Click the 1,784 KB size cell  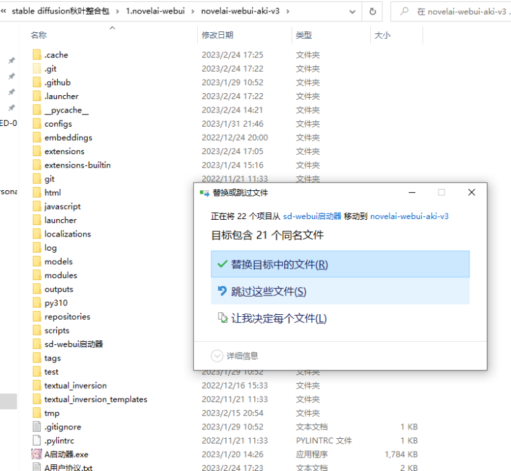[401, 454]
